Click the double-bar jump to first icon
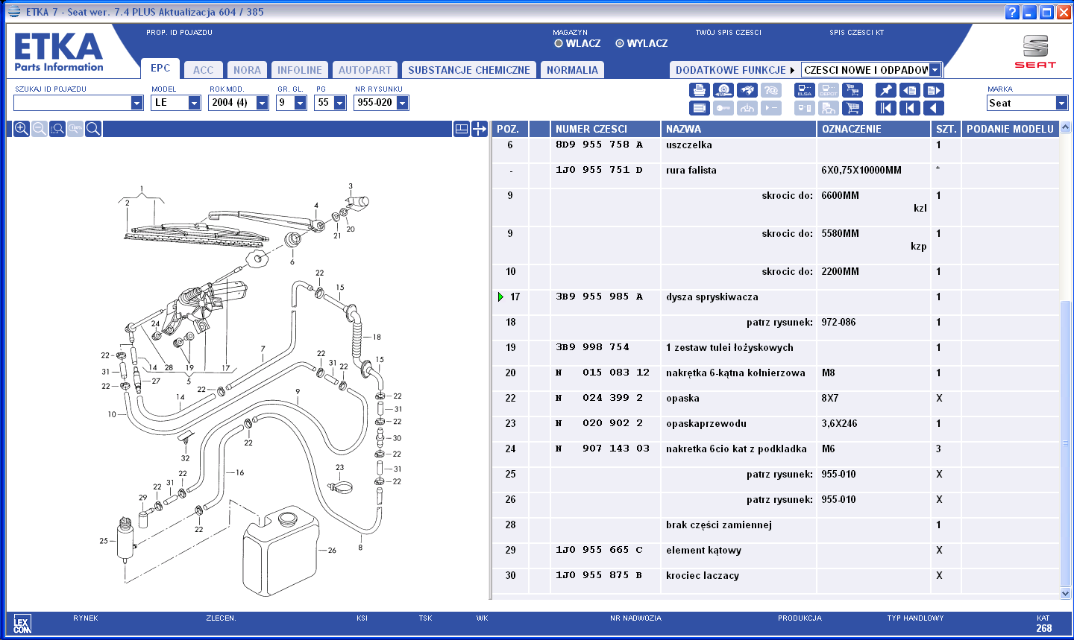This screenshot has width=1074, height=640. tap(885, 108)
